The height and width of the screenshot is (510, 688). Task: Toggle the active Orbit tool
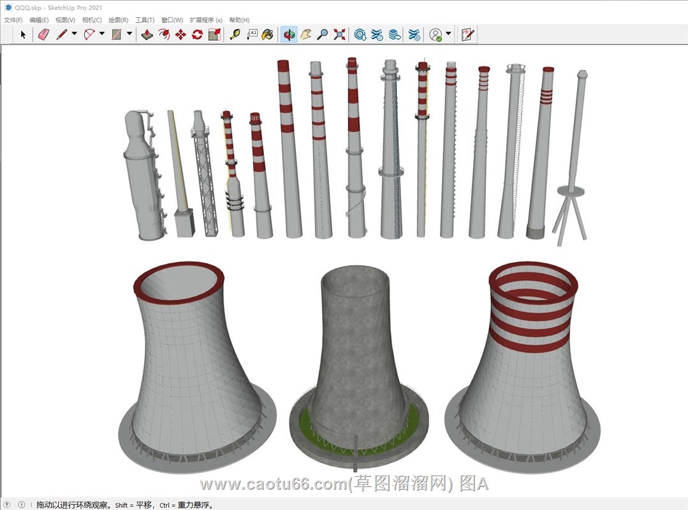coord(289,34)
